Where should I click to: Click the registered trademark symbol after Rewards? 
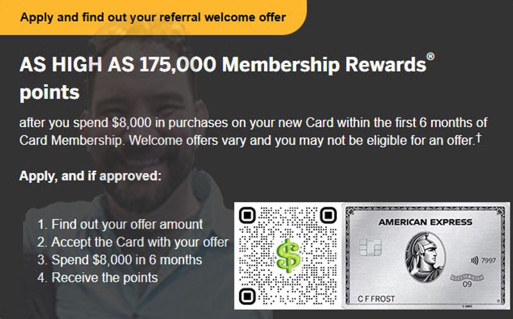coord(430,56)
